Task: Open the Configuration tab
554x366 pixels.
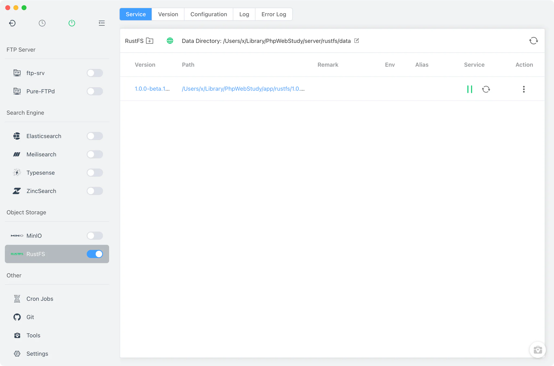Action: click(x=209, y=14)
